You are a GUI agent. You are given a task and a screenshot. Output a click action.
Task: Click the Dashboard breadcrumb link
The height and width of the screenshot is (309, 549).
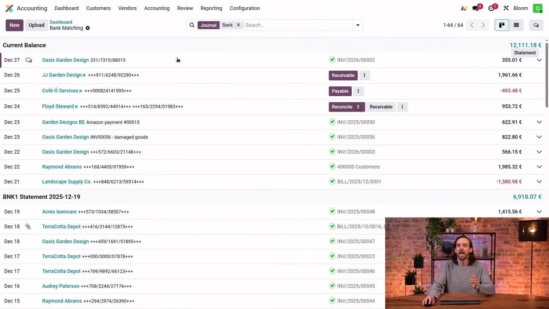point(61,22)
